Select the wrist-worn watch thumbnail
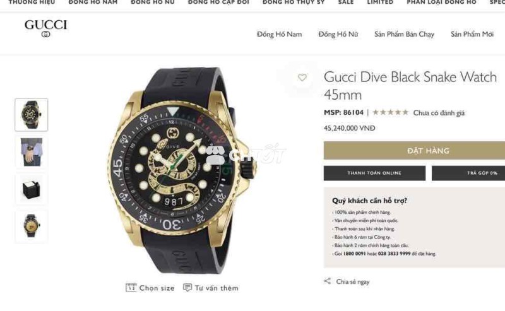 [31, 152]
